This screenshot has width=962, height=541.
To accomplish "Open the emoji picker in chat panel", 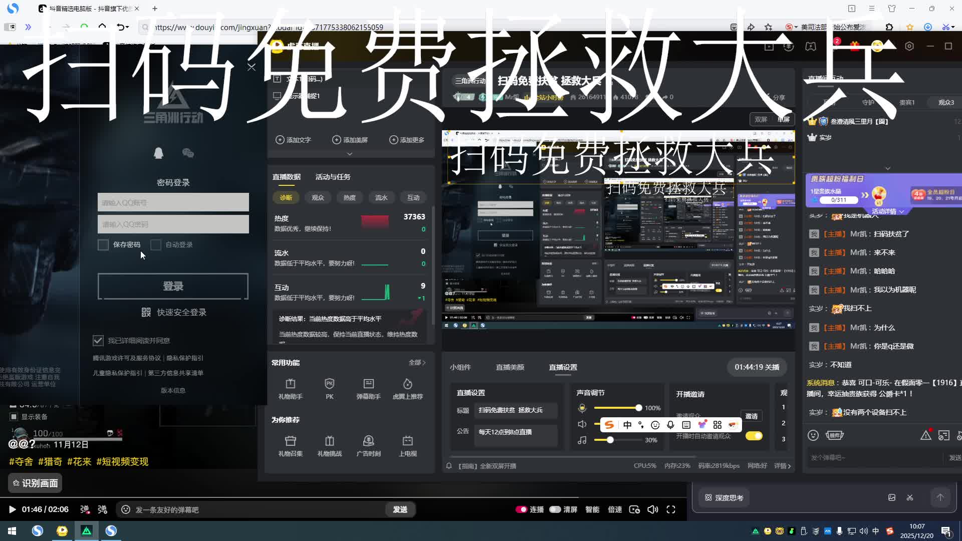I will point(813,435).
